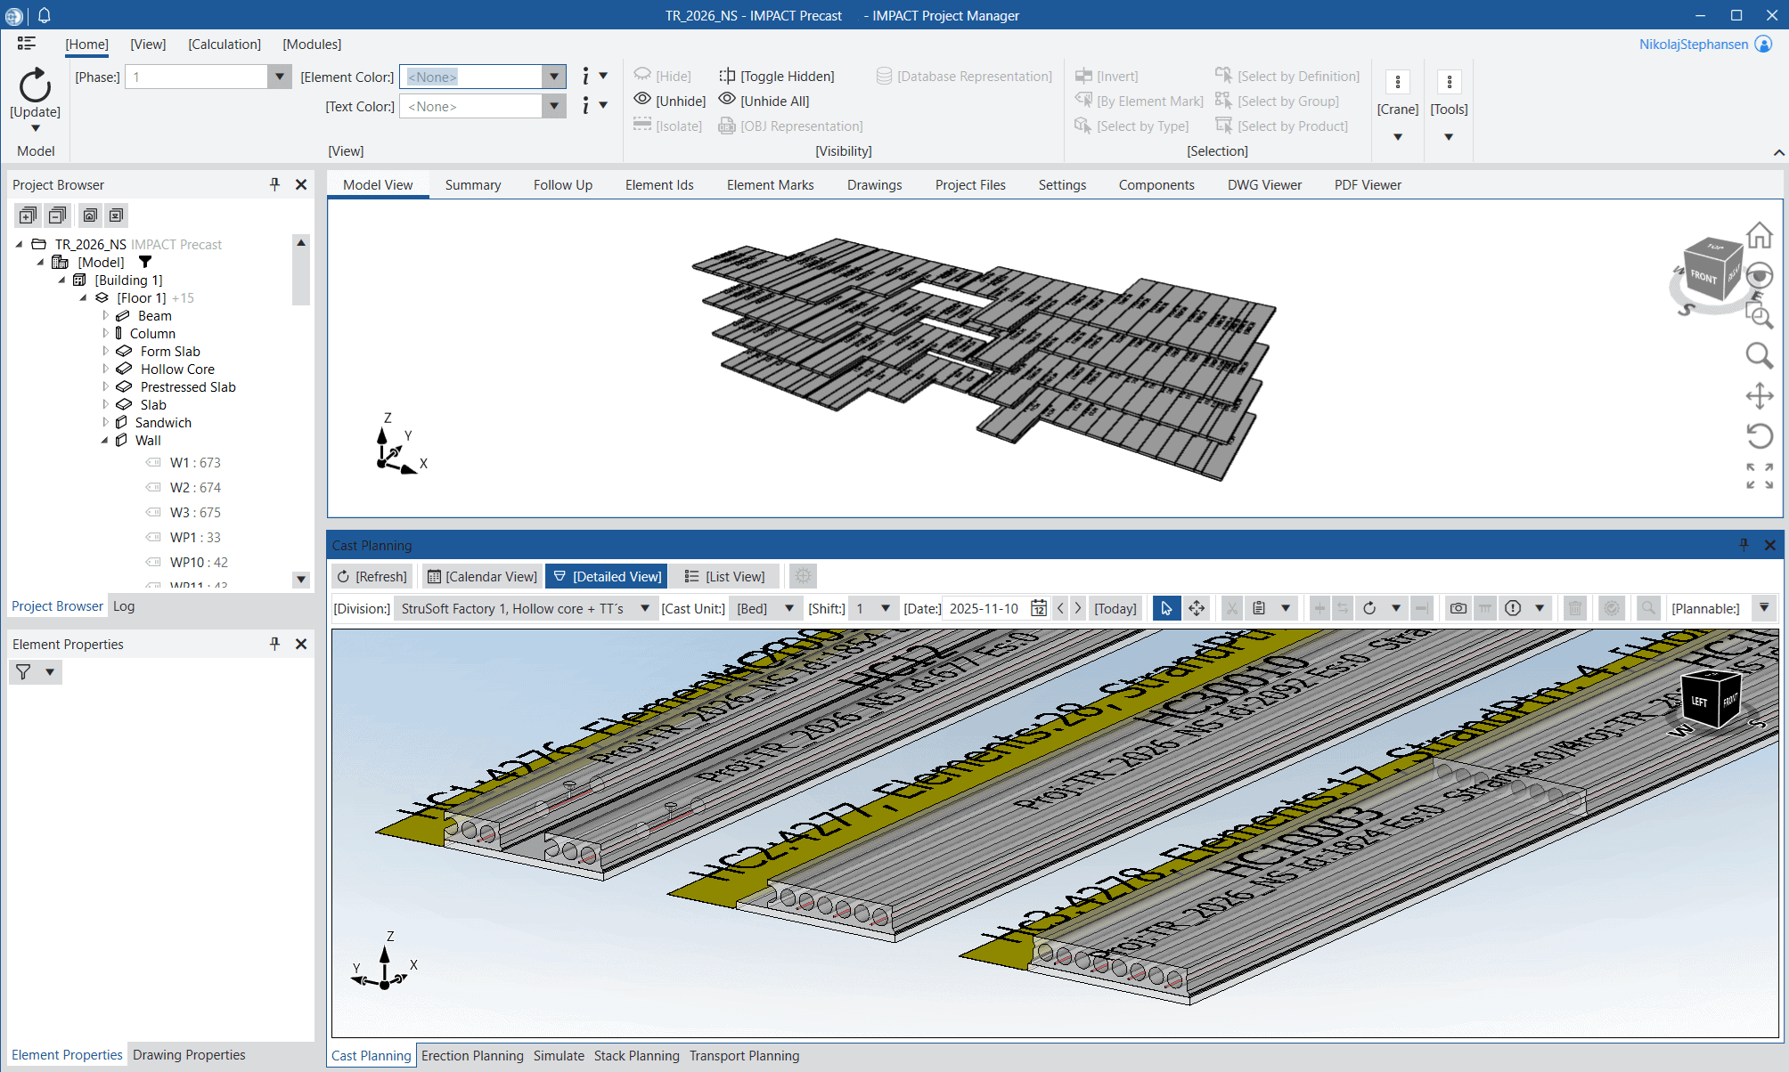The image size is (1789, 1072).
Task: Click the home view icon in Model View
Action: [1759, 236]
